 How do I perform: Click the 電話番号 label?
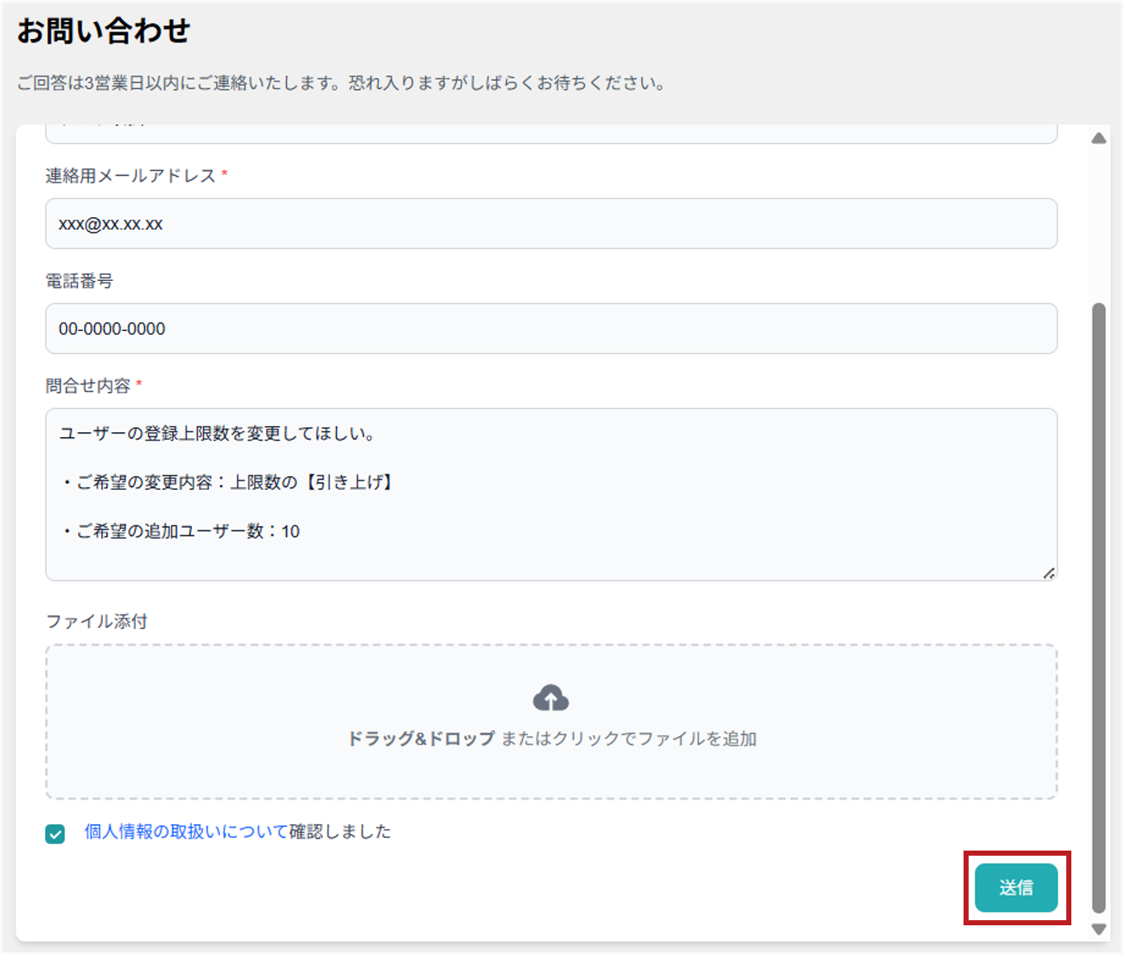click(x=80, y=281)
